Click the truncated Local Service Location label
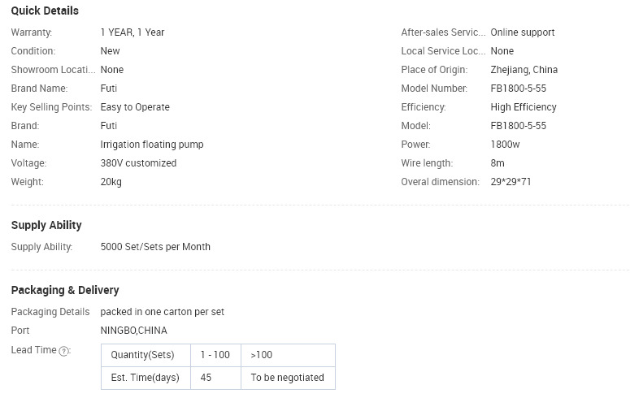The height and width of the screenshot is (398, 630). (443, 51)
